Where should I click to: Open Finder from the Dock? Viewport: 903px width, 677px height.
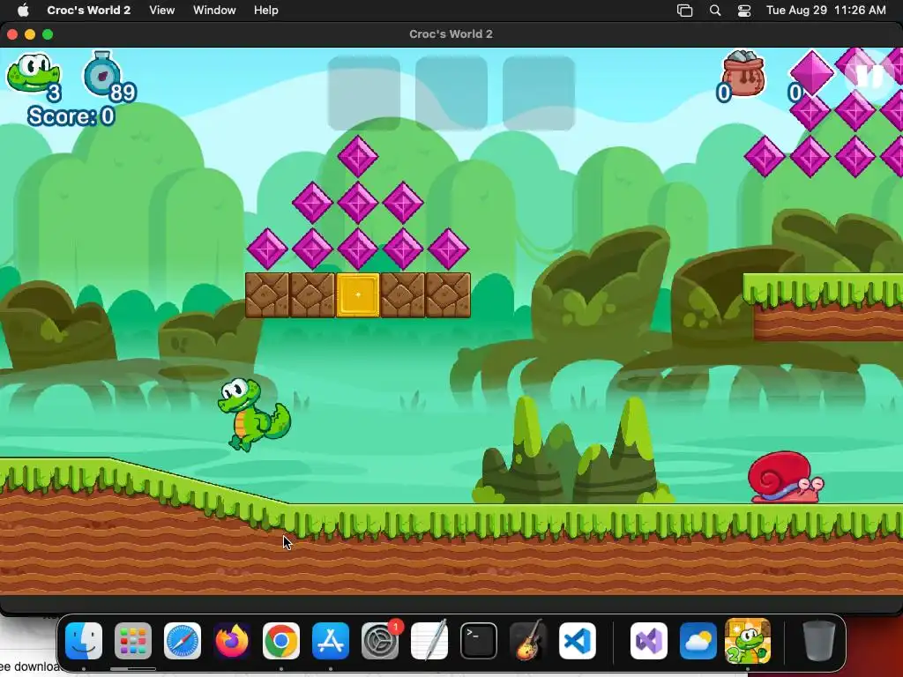pyautogui.click(x=84, y=641)
